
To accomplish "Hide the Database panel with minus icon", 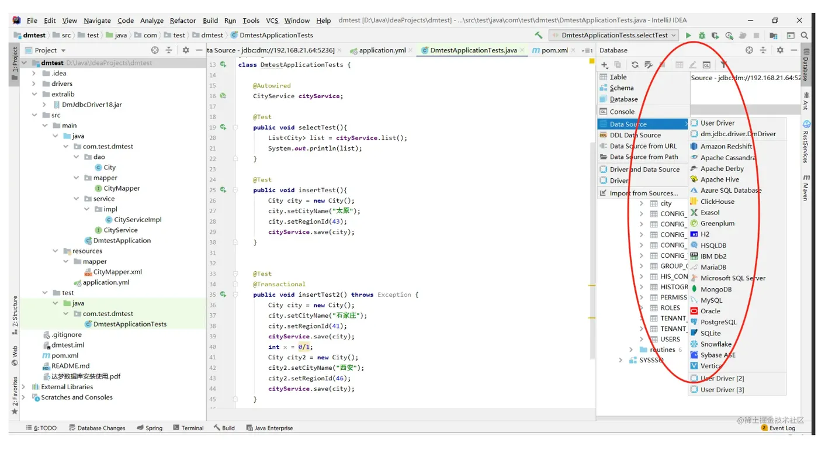I will (793, 50).
